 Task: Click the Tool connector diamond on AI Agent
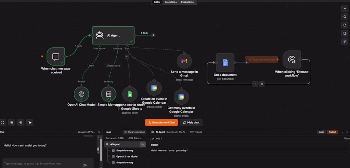pyautogui.click(x=127, y=44)
